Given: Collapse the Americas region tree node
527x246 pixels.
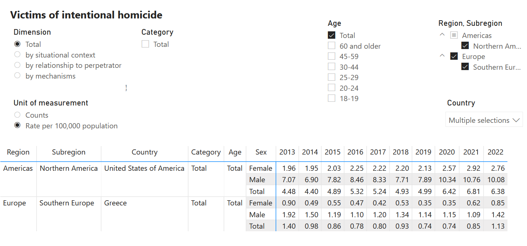Looking at the screenshot, I should (x=442, y=35).
